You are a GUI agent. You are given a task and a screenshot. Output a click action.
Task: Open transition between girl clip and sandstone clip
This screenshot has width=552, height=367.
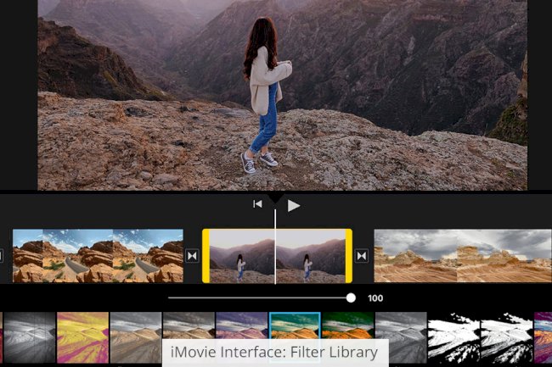point(362,256)
